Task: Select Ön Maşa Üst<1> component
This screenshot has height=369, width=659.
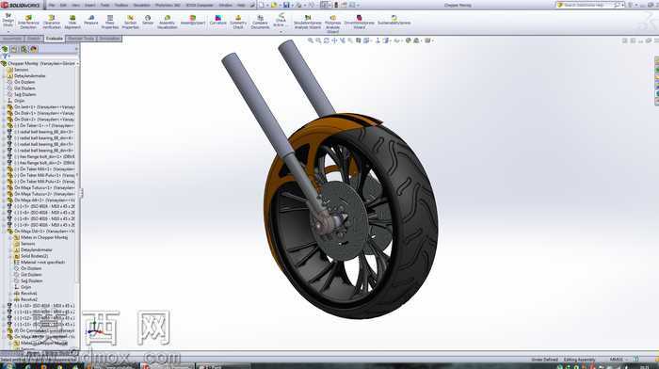Action: [44, 232]
